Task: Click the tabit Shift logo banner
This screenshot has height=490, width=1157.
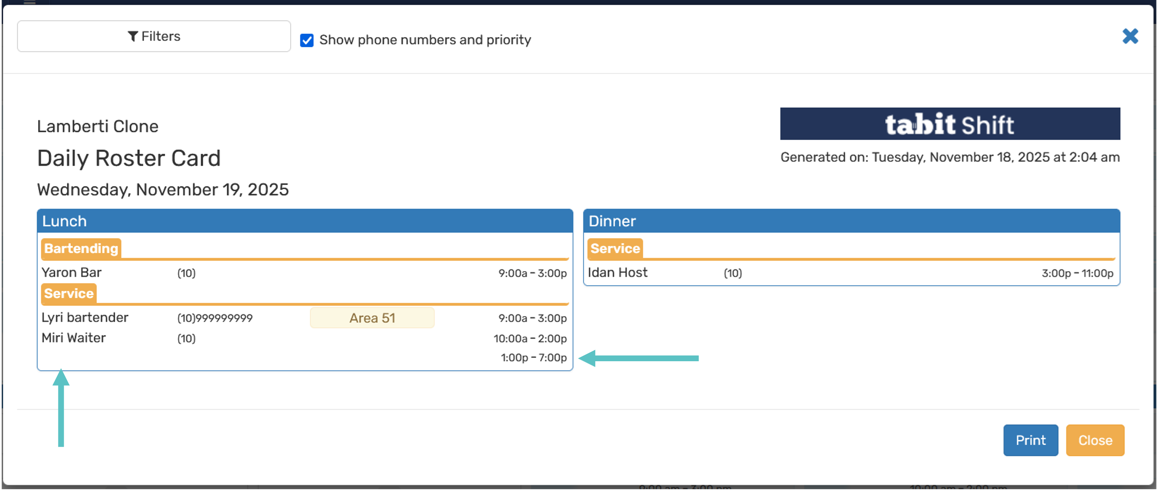Action: coord(950,124)
